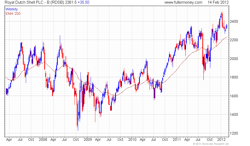Click the 1600 price axis label

pyautogui.click(x=234, y=96)
